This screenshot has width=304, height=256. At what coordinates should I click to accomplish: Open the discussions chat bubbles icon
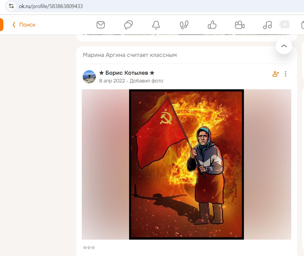pyautogui.click(x=128, y=25)
